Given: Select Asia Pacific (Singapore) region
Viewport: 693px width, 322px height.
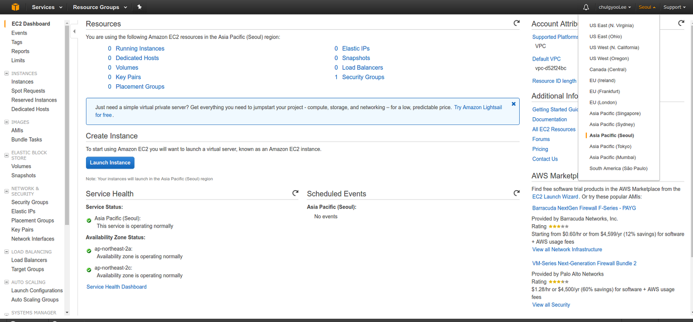Looking at the screenshot, I should (614, 113).
